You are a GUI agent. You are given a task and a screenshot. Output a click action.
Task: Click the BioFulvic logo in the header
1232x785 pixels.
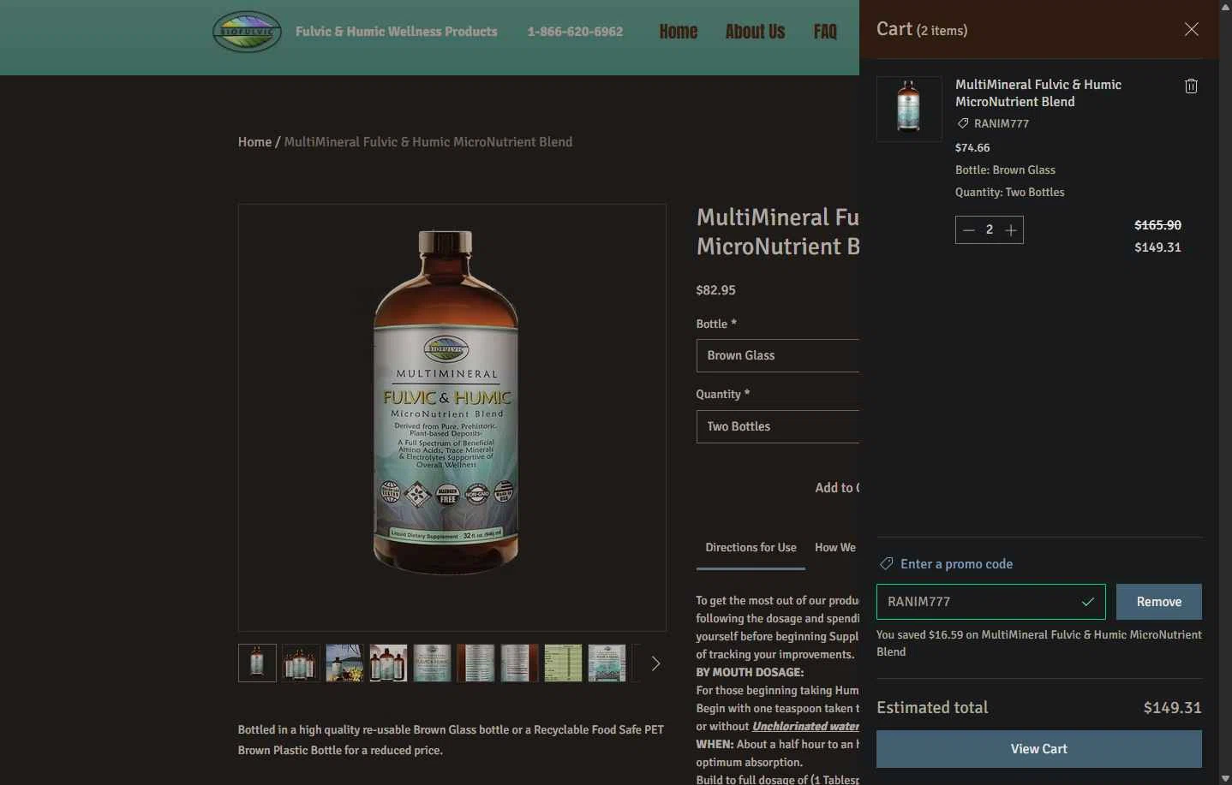(x=247, y=32)
